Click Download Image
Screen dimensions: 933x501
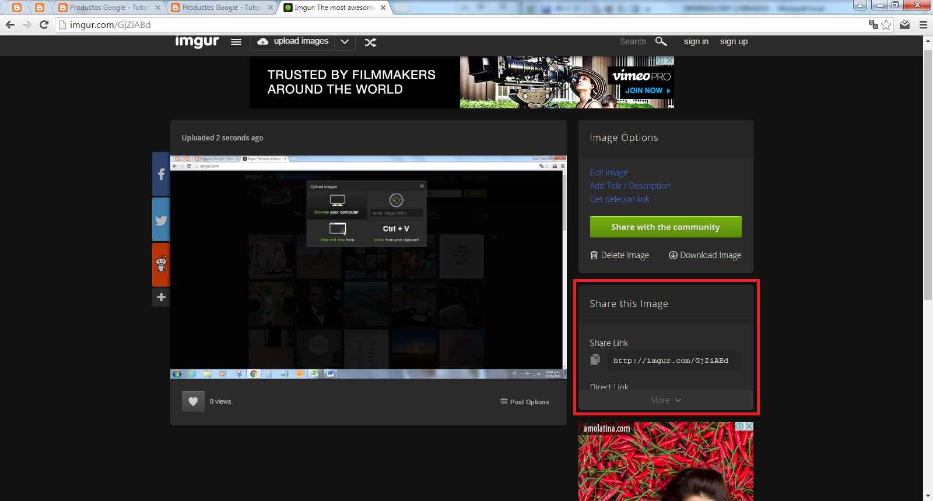(705, 255)
